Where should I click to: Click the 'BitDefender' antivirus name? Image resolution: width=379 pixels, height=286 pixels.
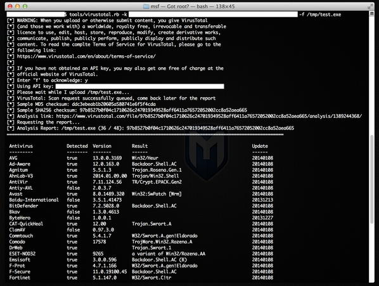23,206
